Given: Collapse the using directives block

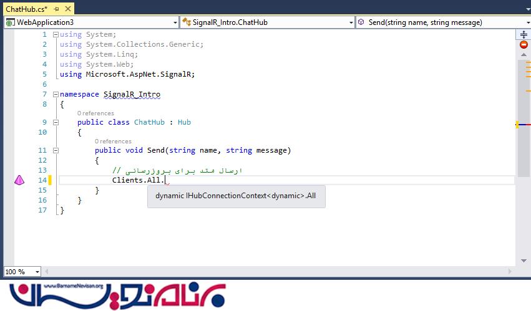Looking at the screenshot, I should point(56,35).
